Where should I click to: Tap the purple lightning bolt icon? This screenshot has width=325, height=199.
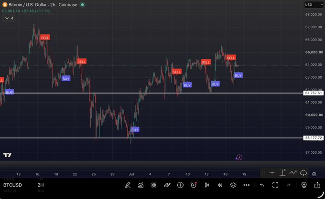pyautogui.click(x=239, y=157)
